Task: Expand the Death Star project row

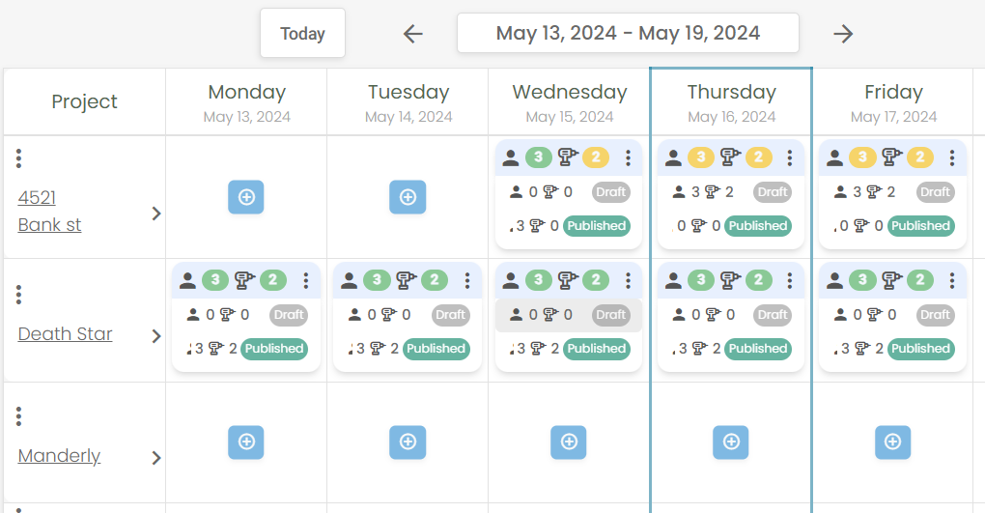Action: [156, 336]
